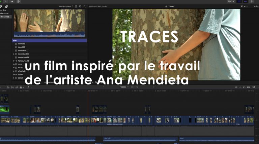Viewport: 259px width, 144px height.
Task: Click the headphones audio skimming icon
Action: pyautogui.click(x=244, y=87)
